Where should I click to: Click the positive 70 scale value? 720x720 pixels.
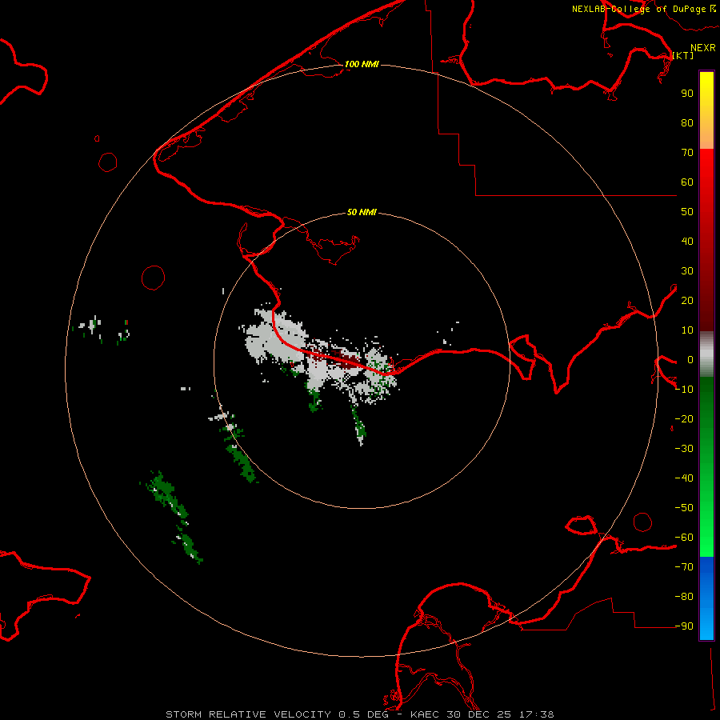coord(687,153)
